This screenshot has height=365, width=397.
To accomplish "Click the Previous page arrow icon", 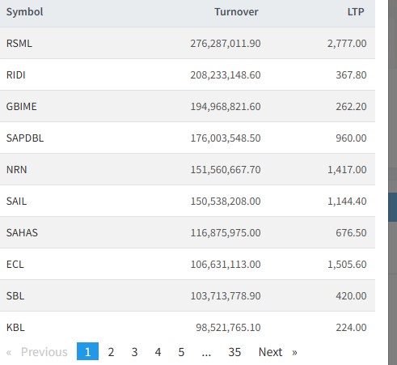I will (x=9, y=352).
